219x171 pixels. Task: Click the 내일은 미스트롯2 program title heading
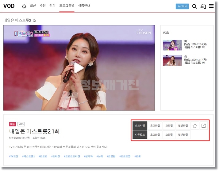[x=17, y=20]
